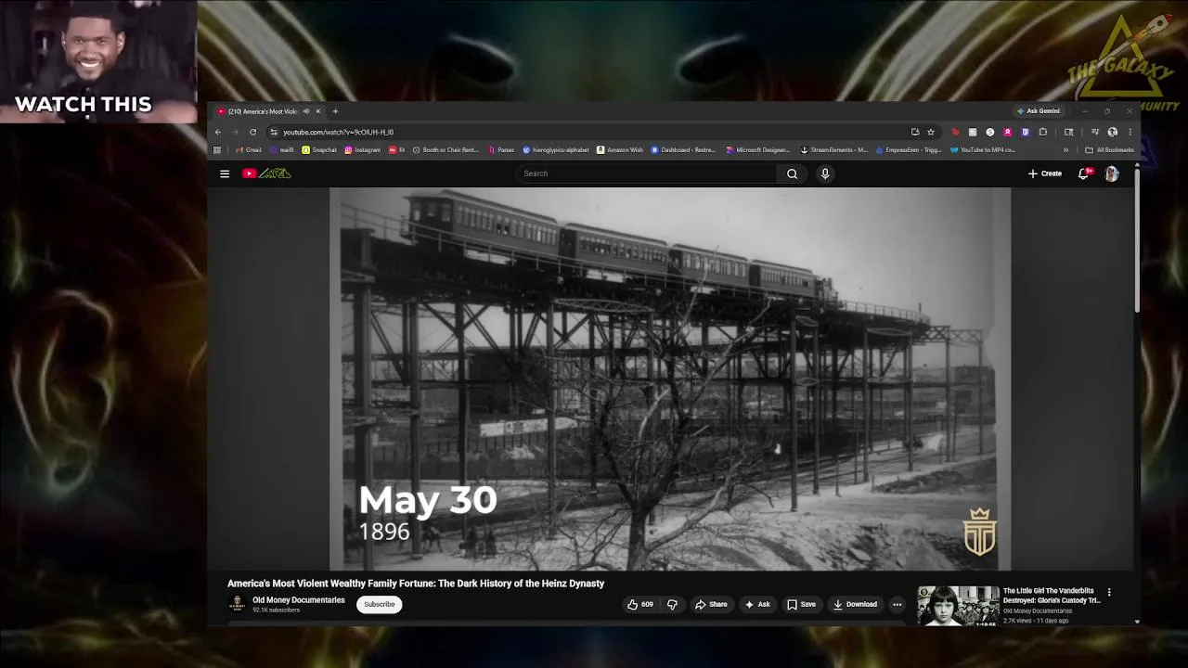Open the Google apps grid in bookmarks bar

(x=217, y=150)
